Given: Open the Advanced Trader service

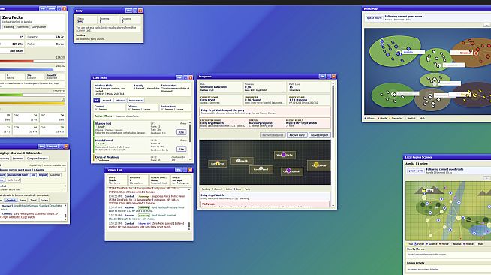Looking at the screenshot, I should coord(18,175).
